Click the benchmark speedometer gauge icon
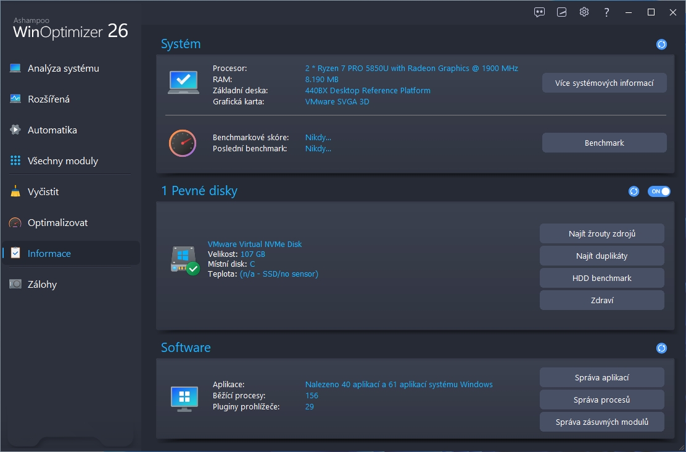686x452 pixels. (183, 143)
